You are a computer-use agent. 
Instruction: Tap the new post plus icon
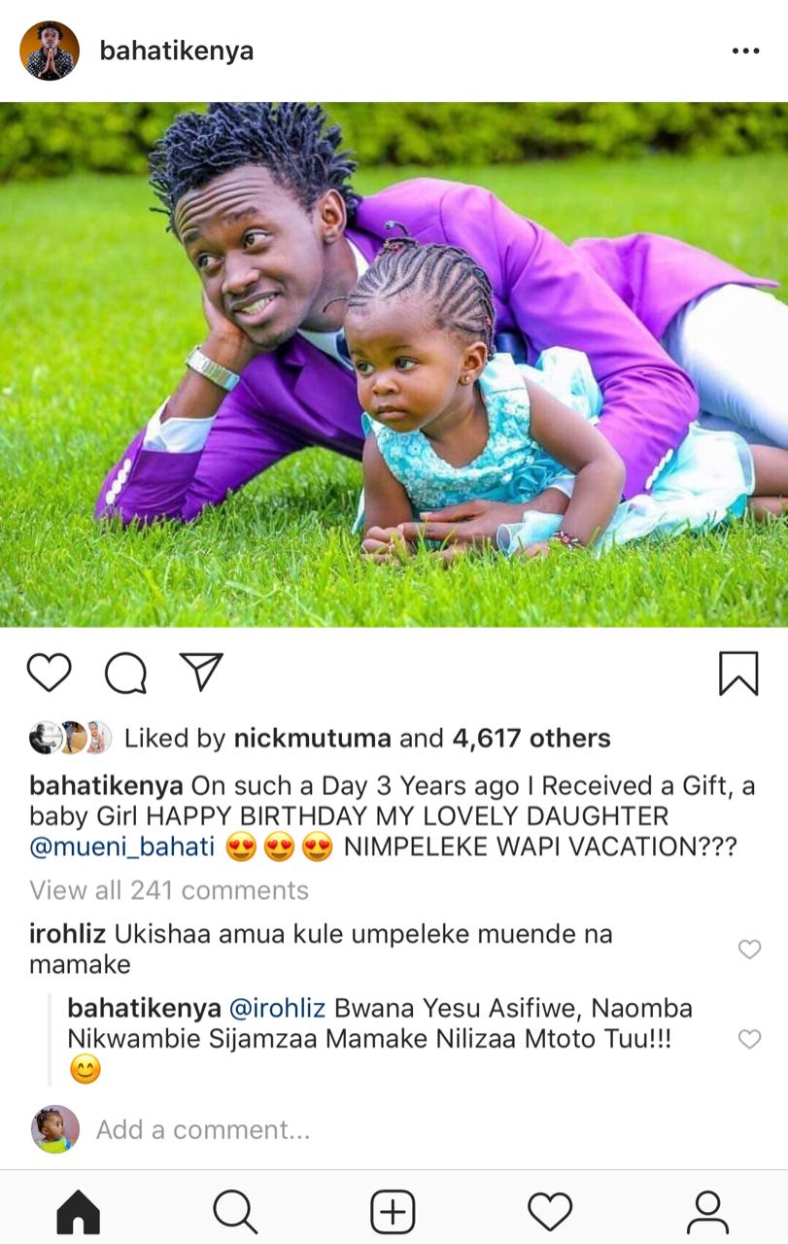[393, 1212]
